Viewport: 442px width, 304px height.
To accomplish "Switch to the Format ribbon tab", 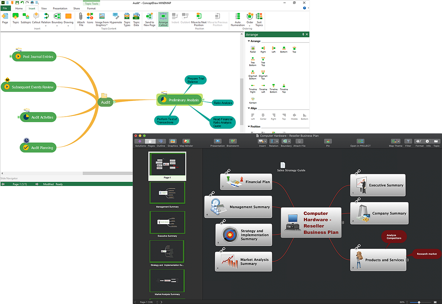I will pyautogui.click(x=91, y=8).
